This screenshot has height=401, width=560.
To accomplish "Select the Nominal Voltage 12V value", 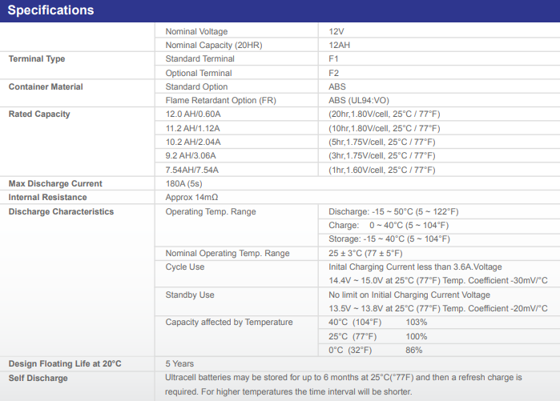I will [x=336, y=31].
